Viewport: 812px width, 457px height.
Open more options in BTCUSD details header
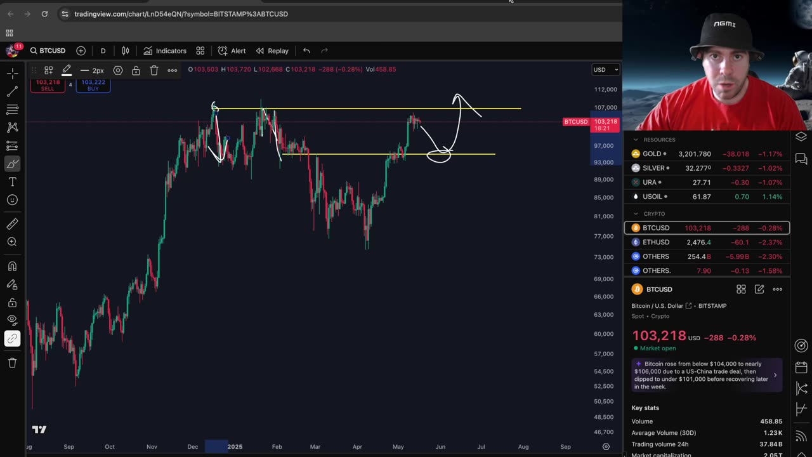(778, 289)
